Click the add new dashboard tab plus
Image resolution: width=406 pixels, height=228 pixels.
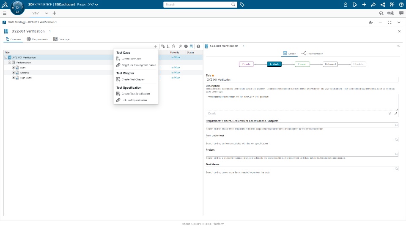click(x=55, y=13)
